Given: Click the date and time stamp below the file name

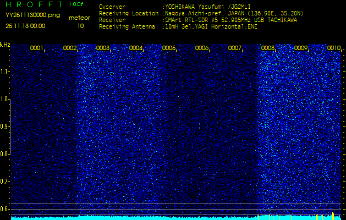Looking at the screenshot, I should pyautogui.click(x=25, y=26).
